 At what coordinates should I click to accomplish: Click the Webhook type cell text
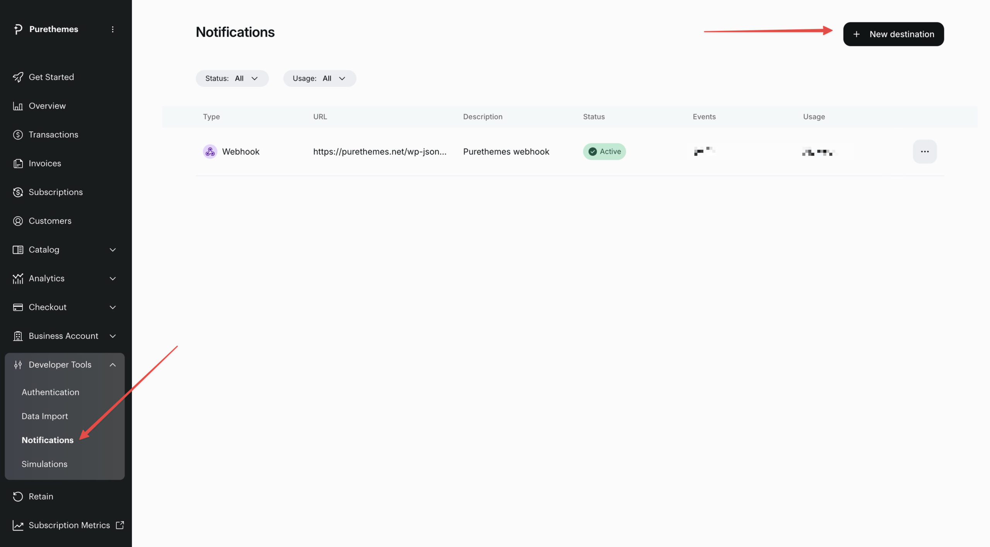coord(241,152)
